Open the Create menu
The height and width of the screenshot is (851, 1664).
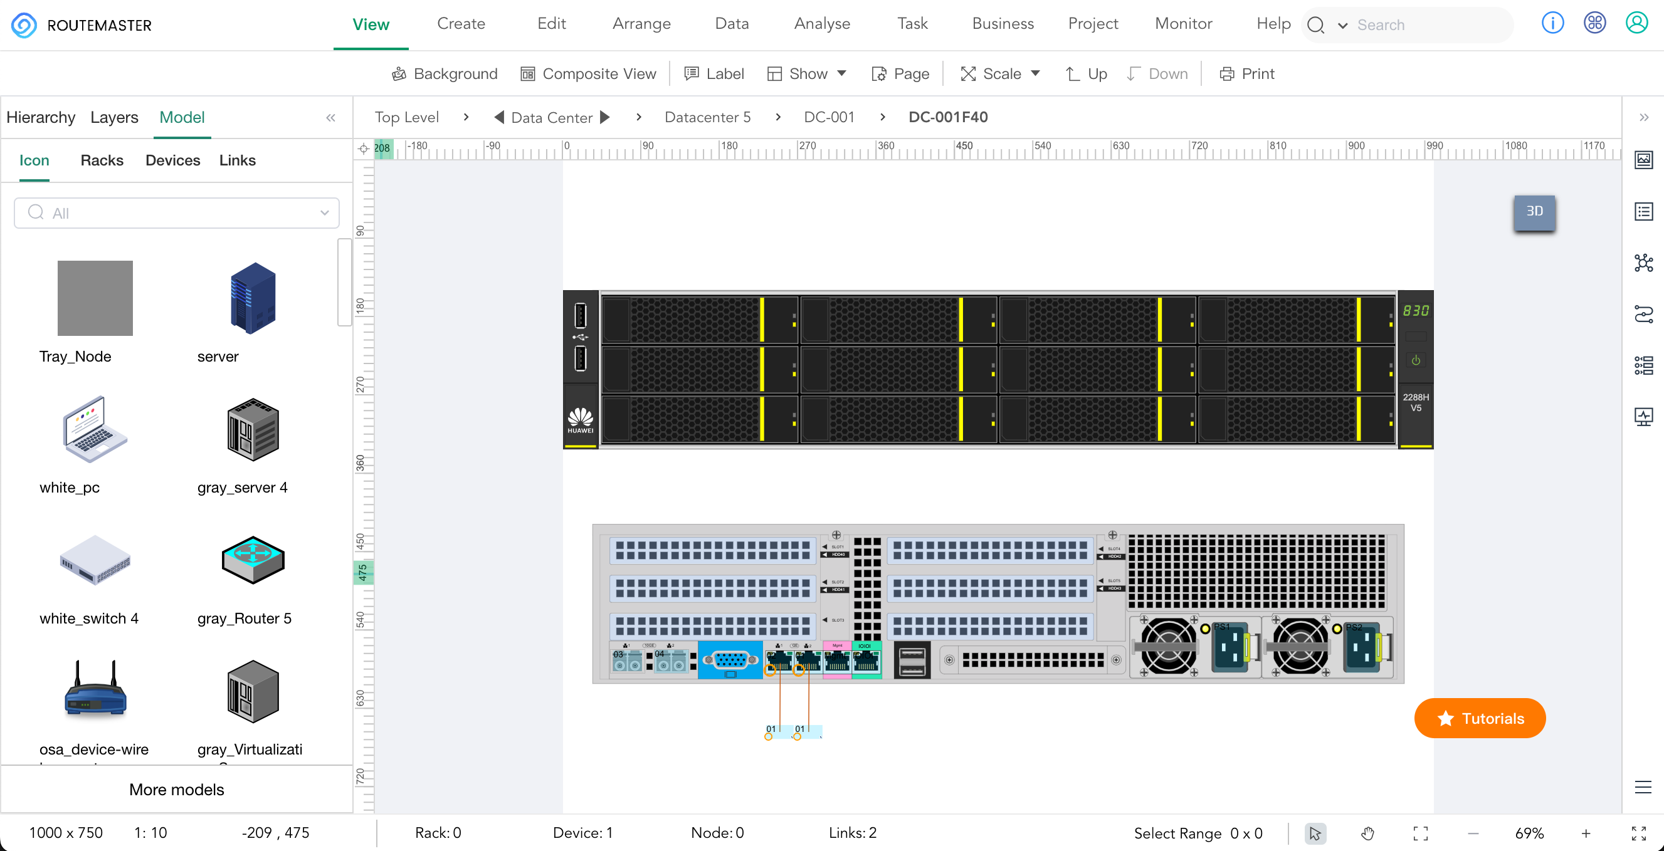click(461, 24)
